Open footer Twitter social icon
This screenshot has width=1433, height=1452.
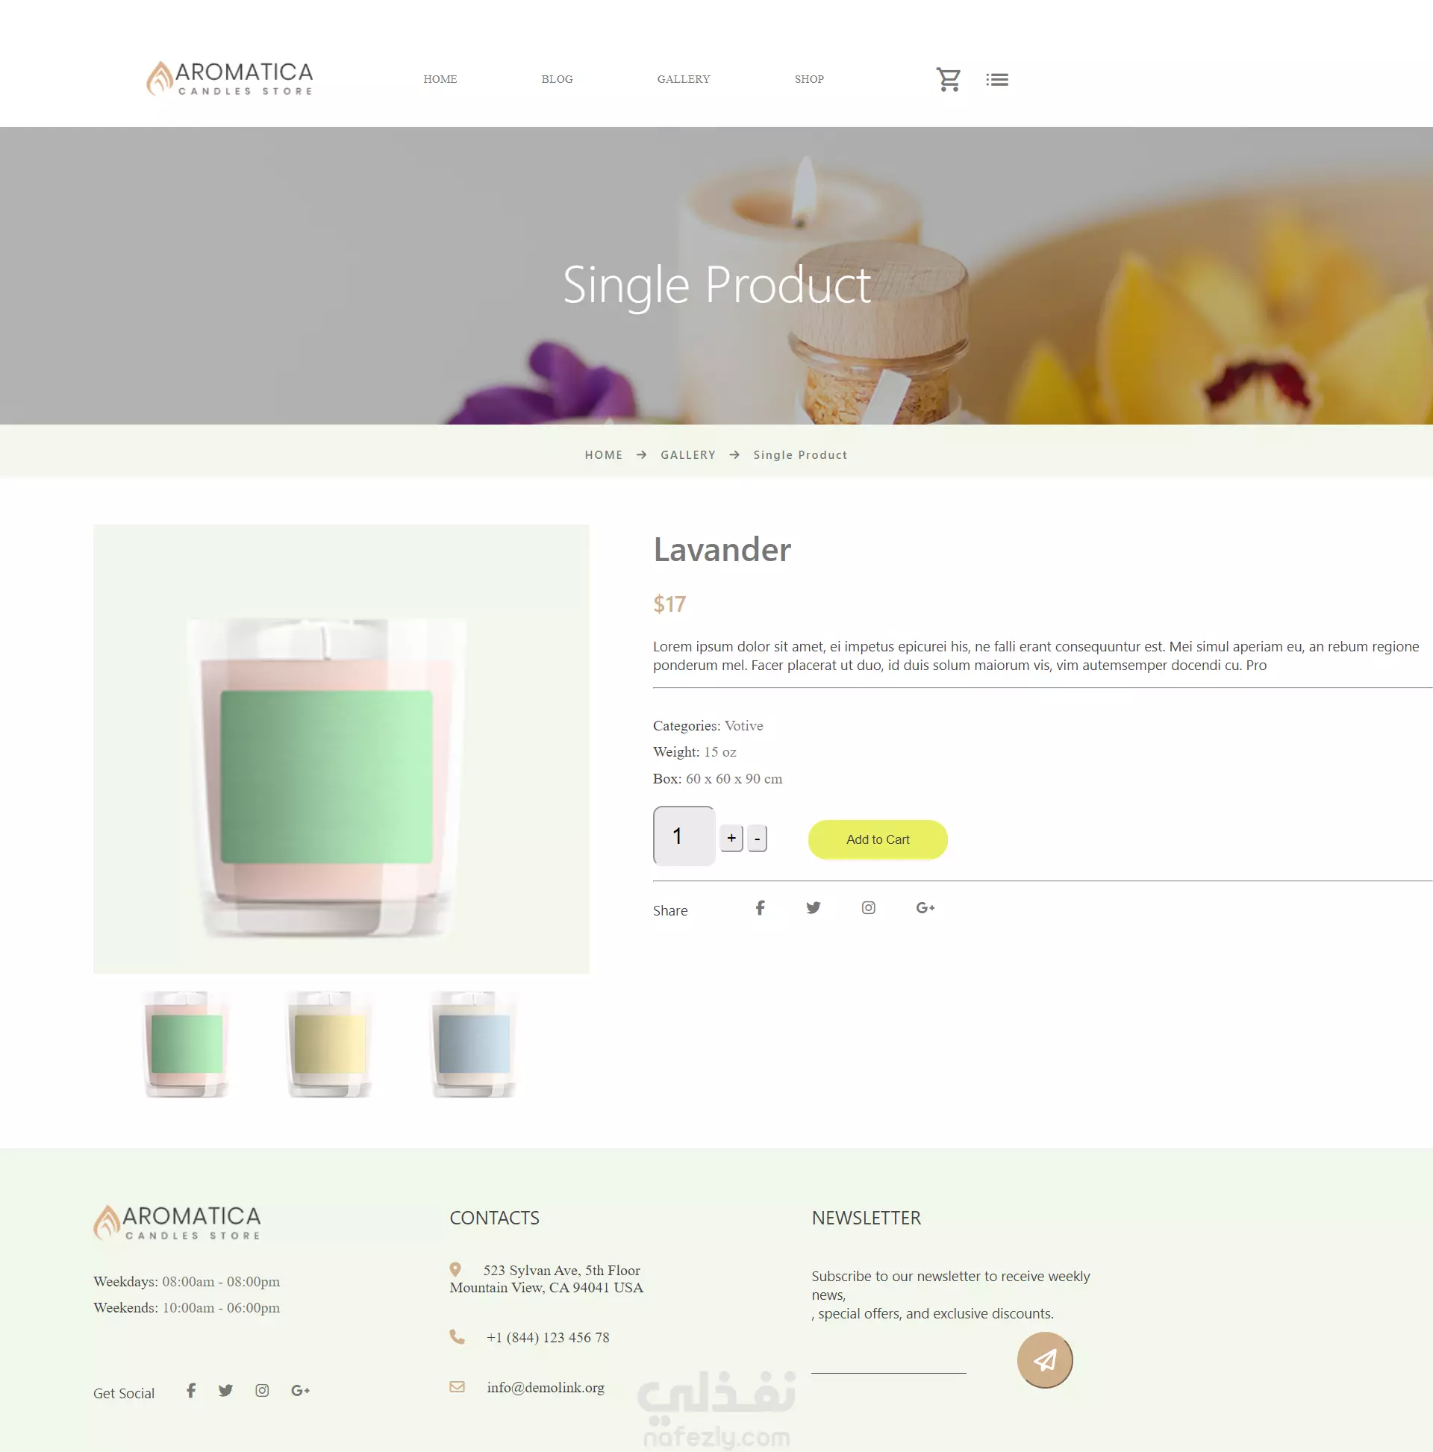click(225, 1390)
